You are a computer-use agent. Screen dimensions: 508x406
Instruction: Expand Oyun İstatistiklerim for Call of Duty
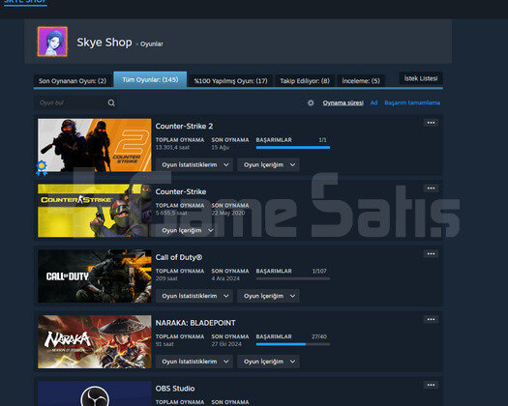(194, 296)
